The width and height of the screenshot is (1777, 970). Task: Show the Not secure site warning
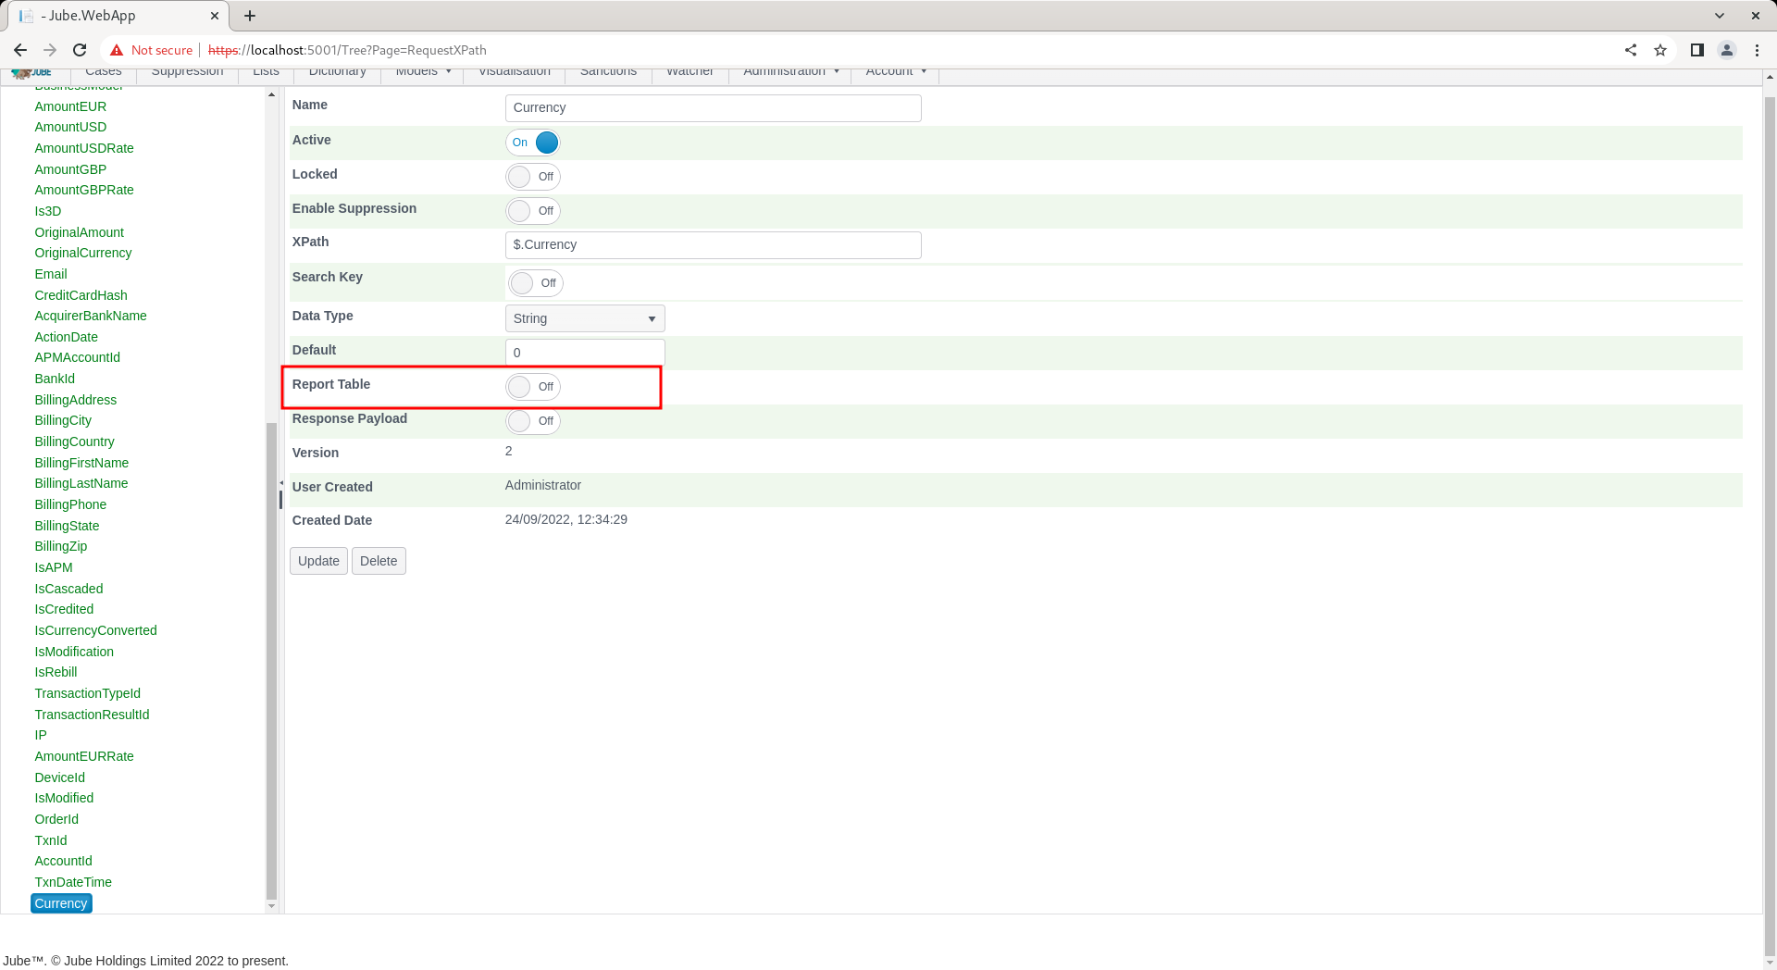[152, 50]
